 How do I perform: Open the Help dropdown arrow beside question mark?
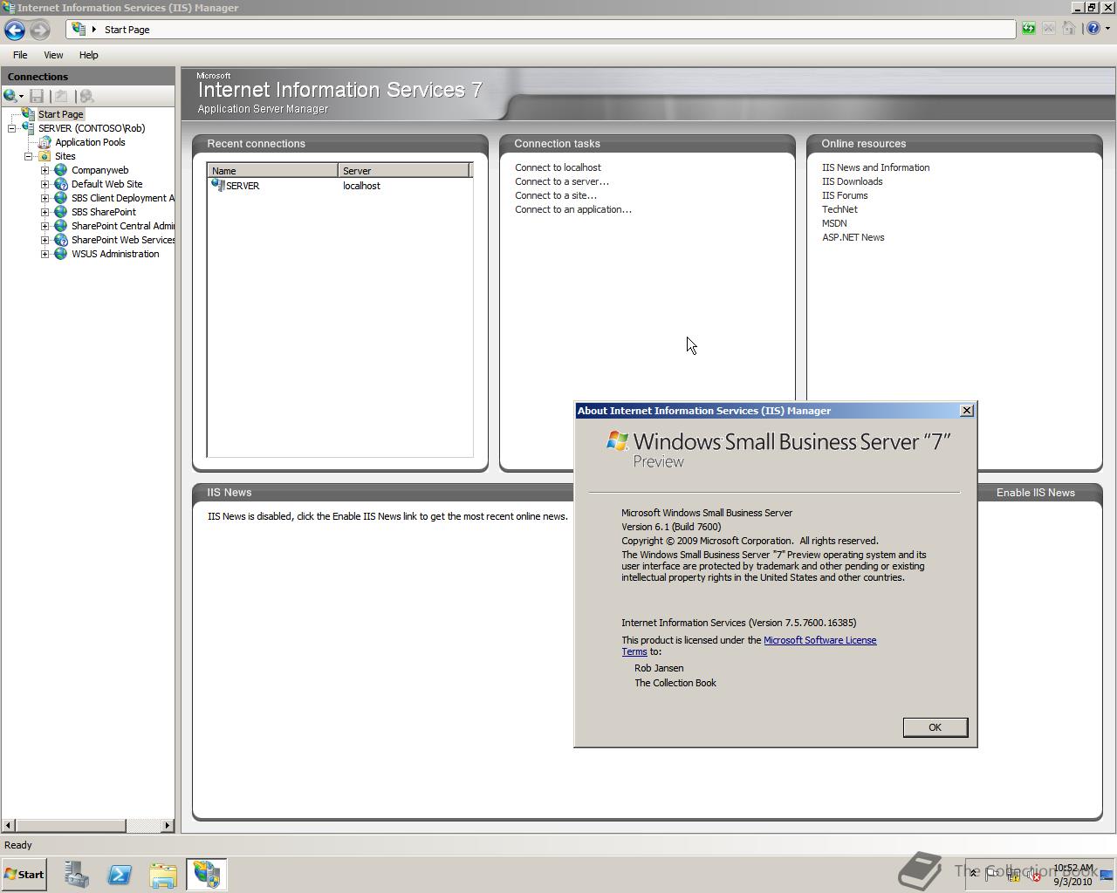1107,29
